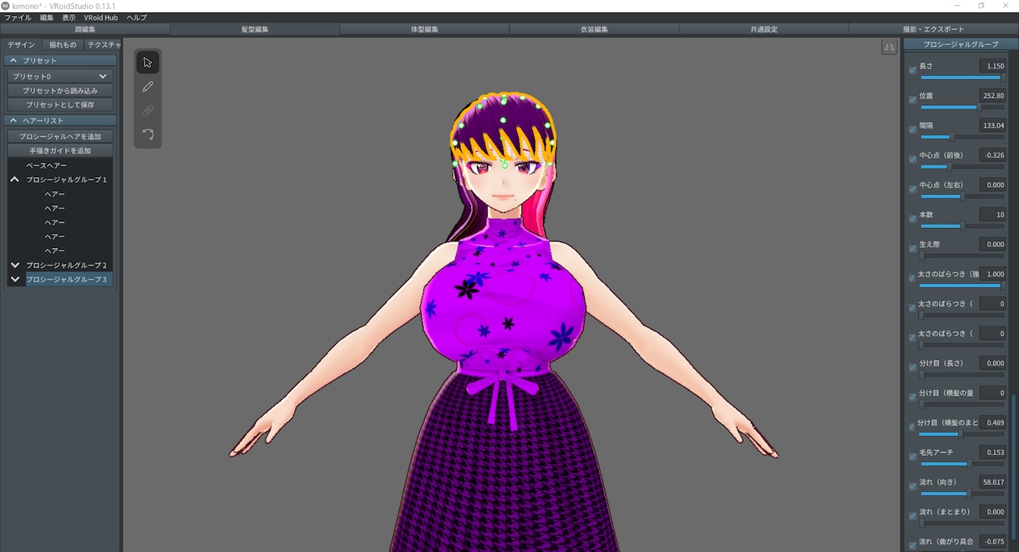Screen dimensions: 1019x552
Task: Select the curved control point tool
Action: pyautogui.click(x=148, y=134)
